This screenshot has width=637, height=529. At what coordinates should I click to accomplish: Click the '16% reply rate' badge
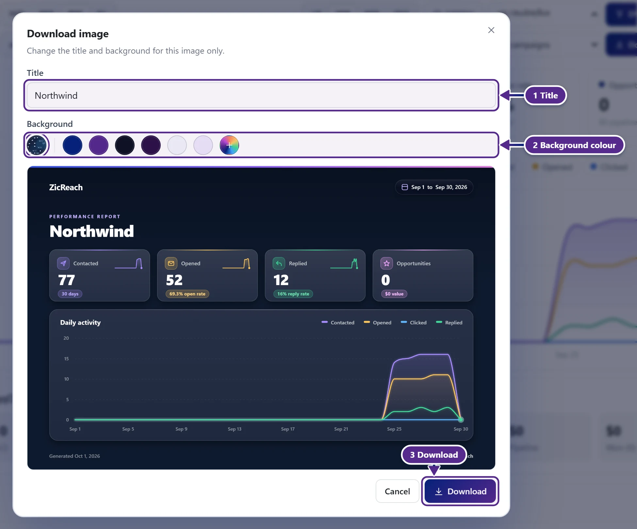click(293, 294)
